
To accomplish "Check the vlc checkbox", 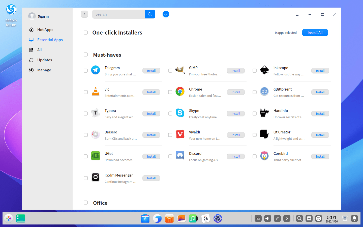I will 86,92.
